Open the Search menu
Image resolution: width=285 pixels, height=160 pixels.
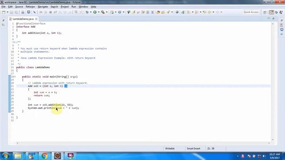(54, 7)
